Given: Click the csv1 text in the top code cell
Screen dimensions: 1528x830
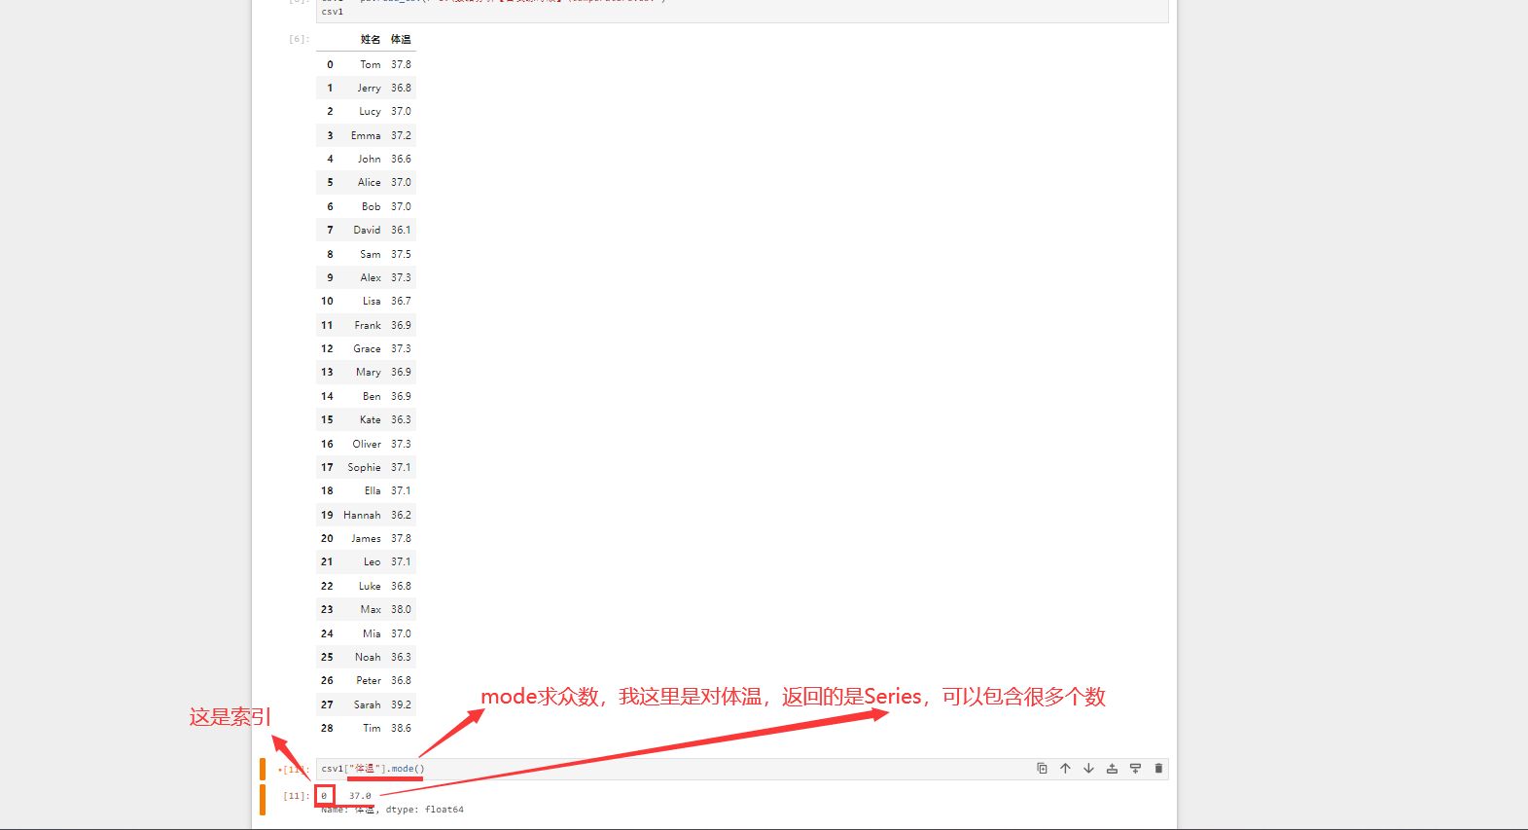Looking at the screenshot, I should point(333,12).
